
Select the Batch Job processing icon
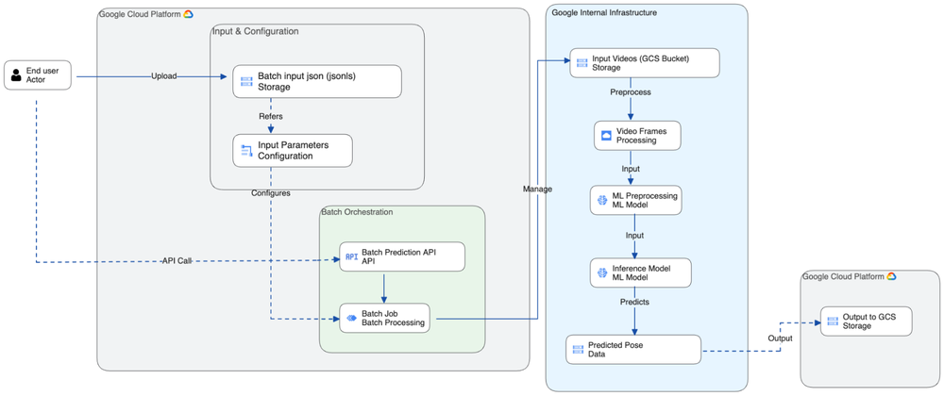tap(351, 319)
